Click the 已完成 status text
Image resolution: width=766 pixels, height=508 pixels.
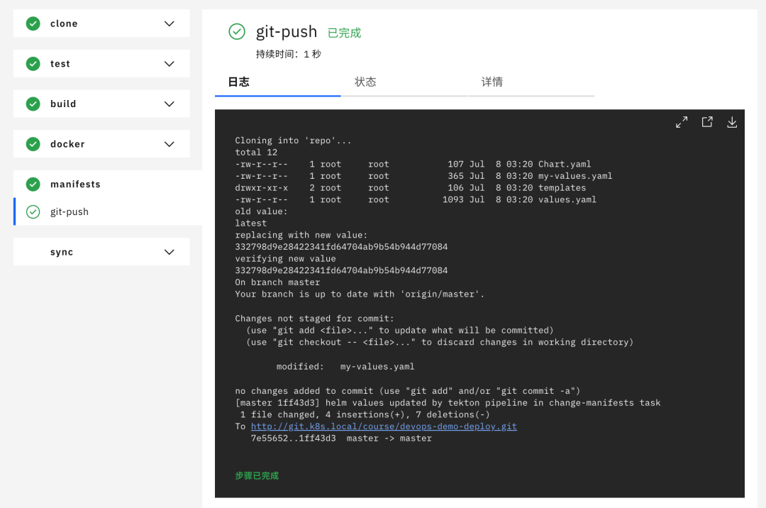tap(344, 33)
